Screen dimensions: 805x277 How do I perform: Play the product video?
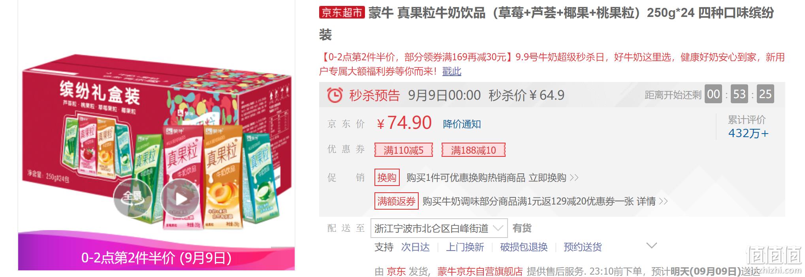(180, 198)
